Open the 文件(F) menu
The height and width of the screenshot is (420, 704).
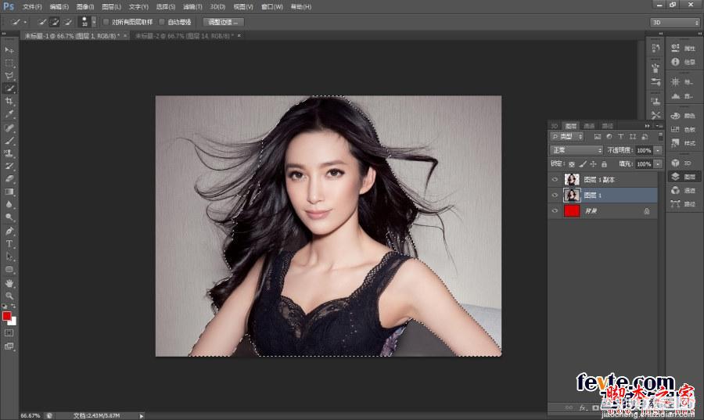(32, 7)
